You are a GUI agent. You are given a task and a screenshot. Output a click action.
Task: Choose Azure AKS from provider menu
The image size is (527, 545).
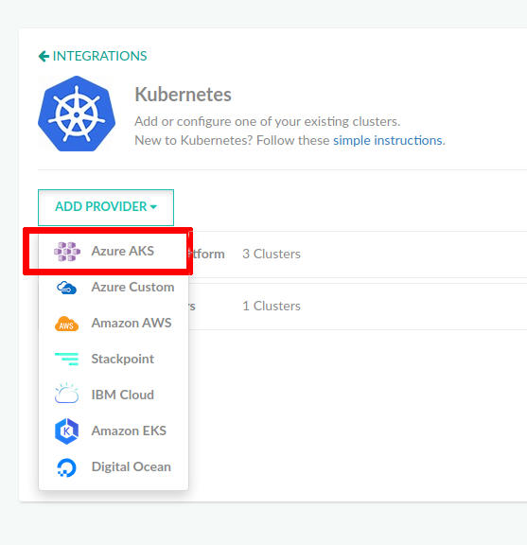coord(114,251)
